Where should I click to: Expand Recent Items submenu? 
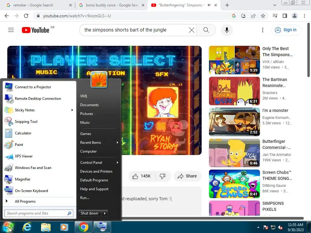point(118,143)
